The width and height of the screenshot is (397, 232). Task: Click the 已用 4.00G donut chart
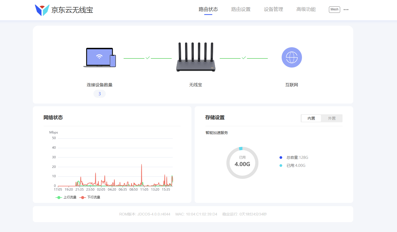pyautogui.click(x=242, y=163)
